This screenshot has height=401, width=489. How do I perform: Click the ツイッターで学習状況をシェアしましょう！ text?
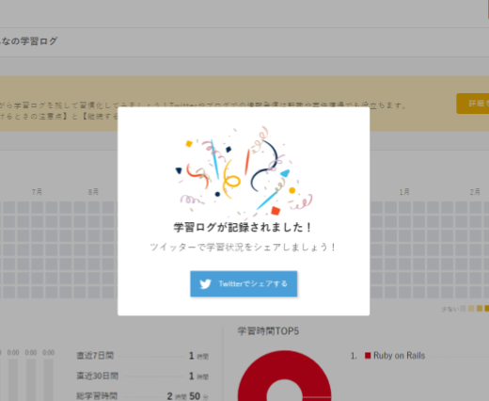point(243,248)
